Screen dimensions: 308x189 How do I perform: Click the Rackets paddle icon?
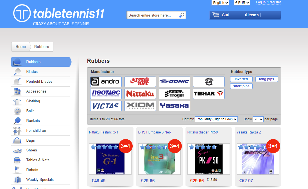click(17, 121)
